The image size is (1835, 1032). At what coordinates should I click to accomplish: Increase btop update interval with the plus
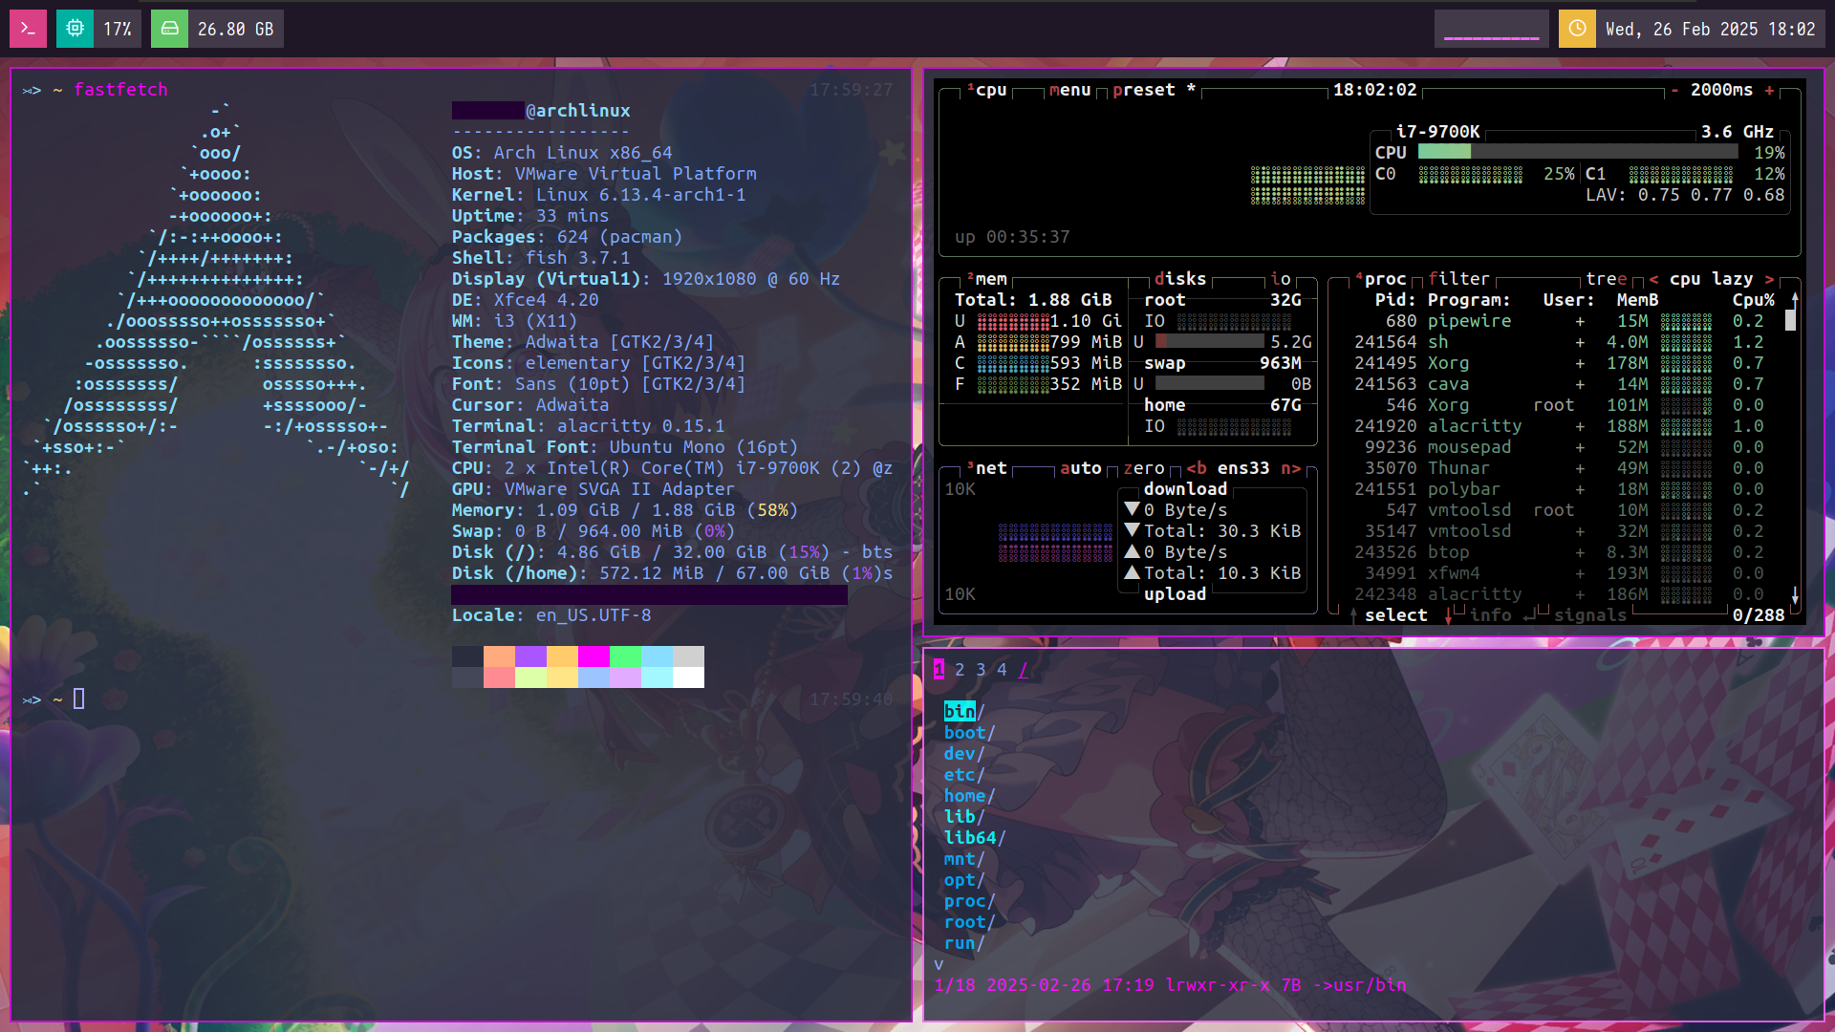click(1769, 90)
